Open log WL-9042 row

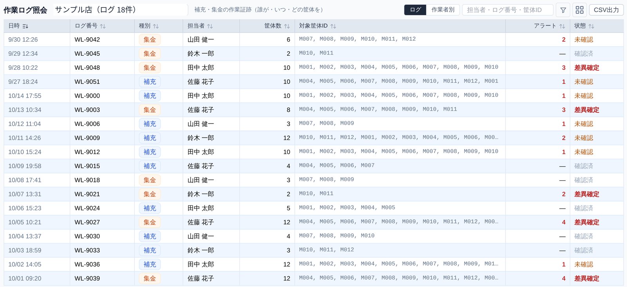[313, 40]
